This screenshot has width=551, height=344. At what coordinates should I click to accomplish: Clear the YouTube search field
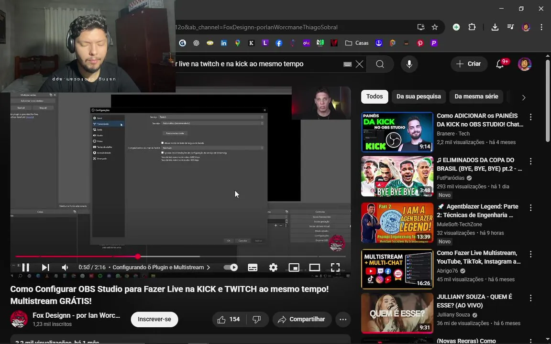[x=359, y=64]
